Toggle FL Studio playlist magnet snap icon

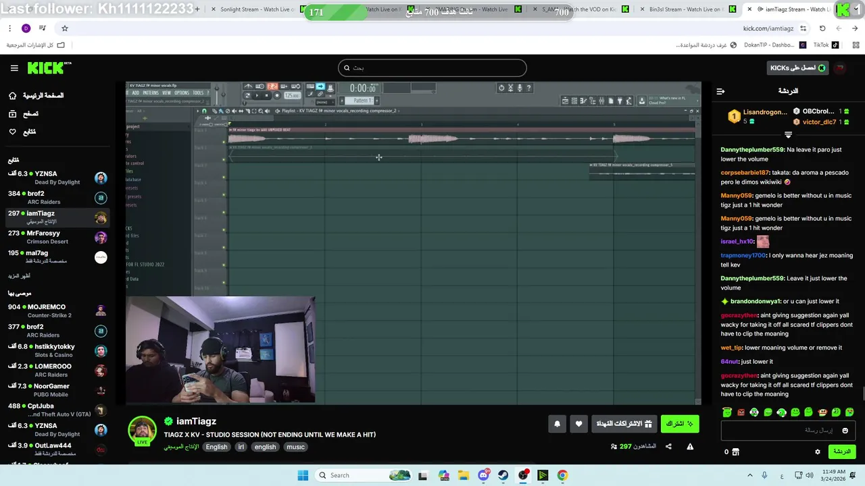tap(205, 111)
